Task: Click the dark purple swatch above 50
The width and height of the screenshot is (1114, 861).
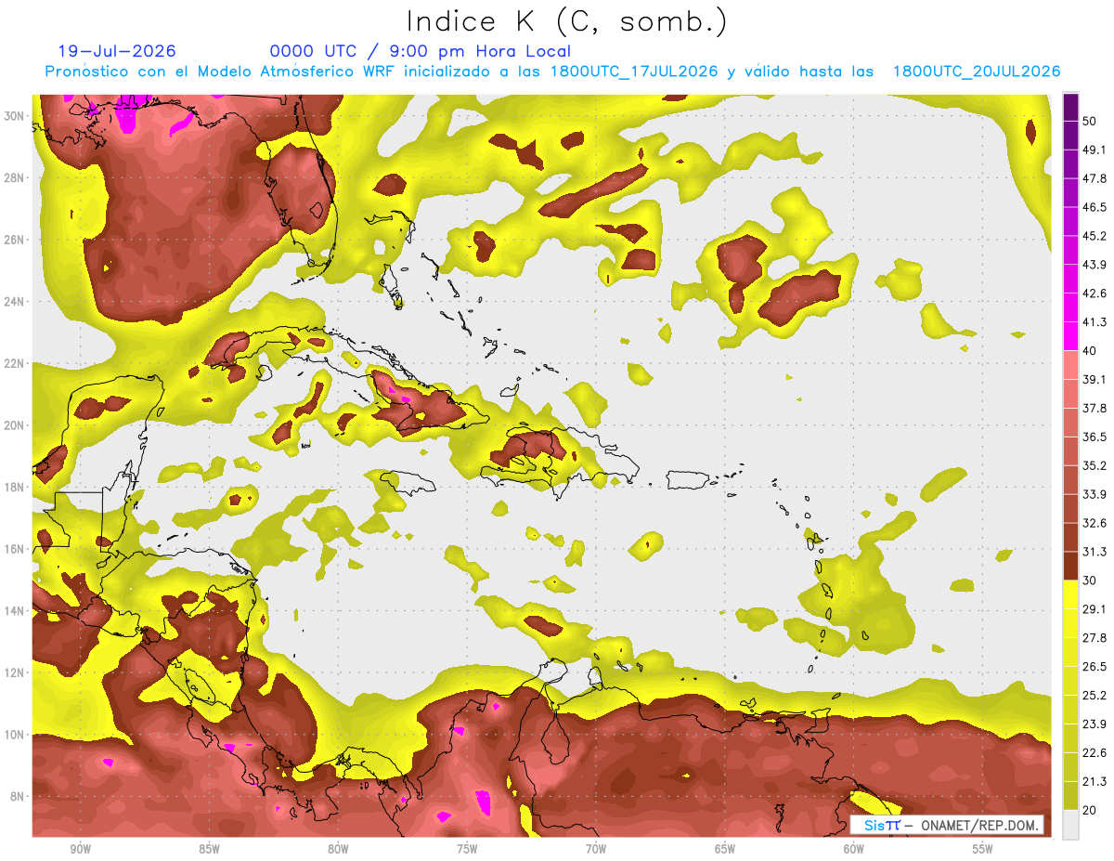Action: tap(1070, 107)
